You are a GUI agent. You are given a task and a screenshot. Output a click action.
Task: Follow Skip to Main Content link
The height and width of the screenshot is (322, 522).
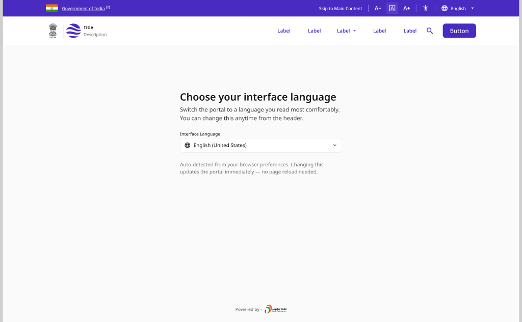click(340, 8)
